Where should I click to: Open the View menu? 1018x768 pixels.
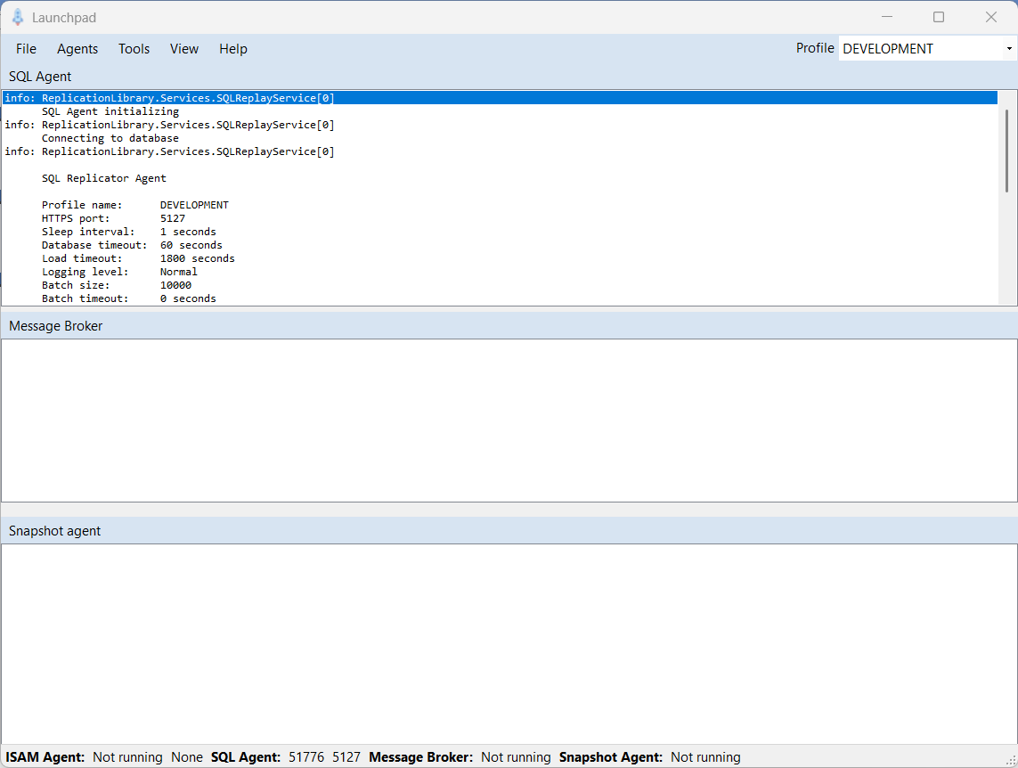pos(183,49)
